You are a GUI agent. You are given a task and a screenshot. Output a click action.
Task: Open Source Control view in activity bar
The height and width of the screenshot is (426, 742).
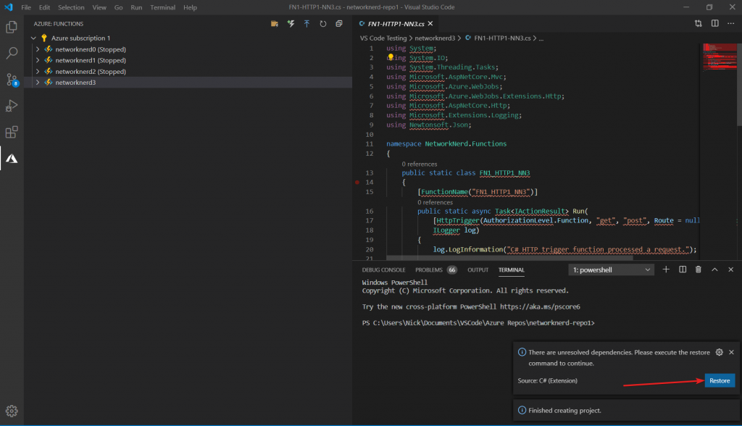pyautogui.click(x=12, y=80)
